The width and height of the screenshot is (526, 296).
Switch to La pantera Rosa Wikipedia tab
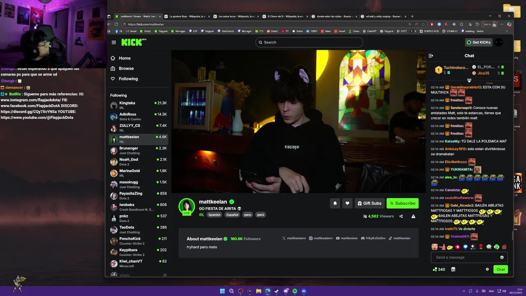coord(187,16)
